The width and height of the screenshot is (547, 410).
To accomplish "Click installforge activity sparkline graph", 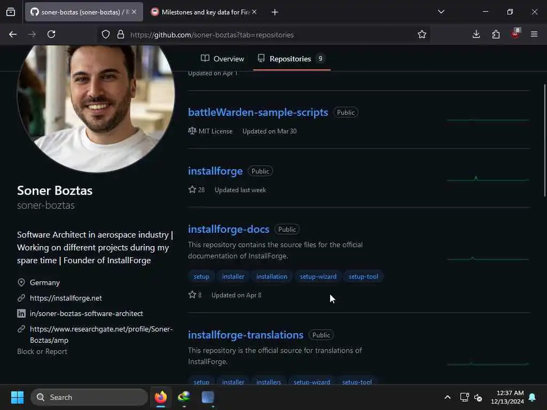I will (x=488, y=179).
